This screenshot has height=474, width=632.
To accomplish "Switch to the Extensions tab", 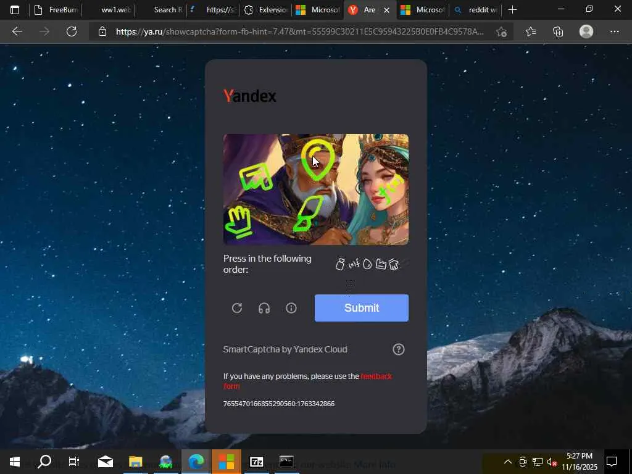I will click(265, 10).
